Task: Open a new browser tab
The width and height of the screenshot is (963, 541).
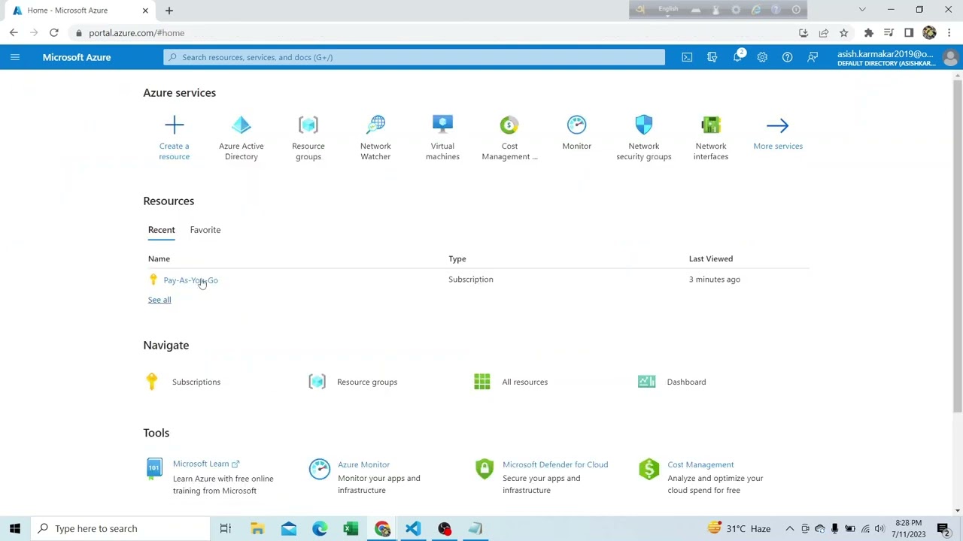Action: point(169,11)
